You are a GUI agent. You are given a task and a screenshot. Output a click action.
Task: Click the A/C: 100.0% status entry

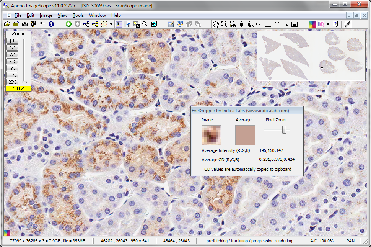click(322, 241)
